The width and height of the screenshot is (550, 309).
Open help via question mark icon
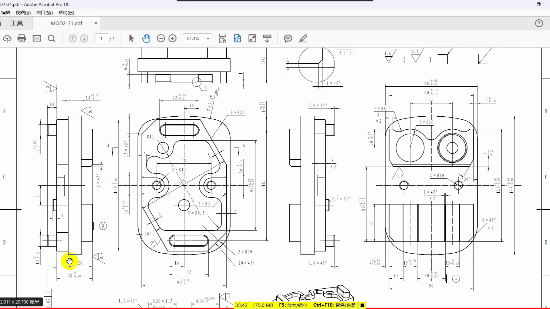click(539, 23)
